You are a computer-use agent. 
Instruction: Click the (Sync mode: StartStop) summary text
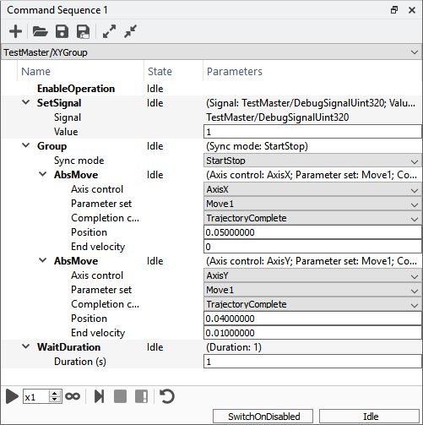click(257, 146)
